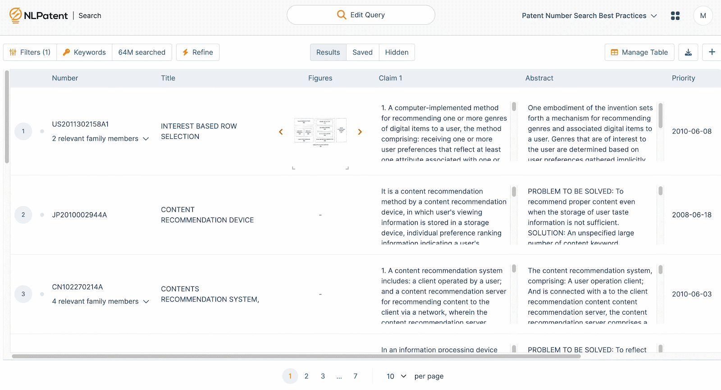Click the plus add column button
This screenshot has height=390, width=721.
click(712, 52)
